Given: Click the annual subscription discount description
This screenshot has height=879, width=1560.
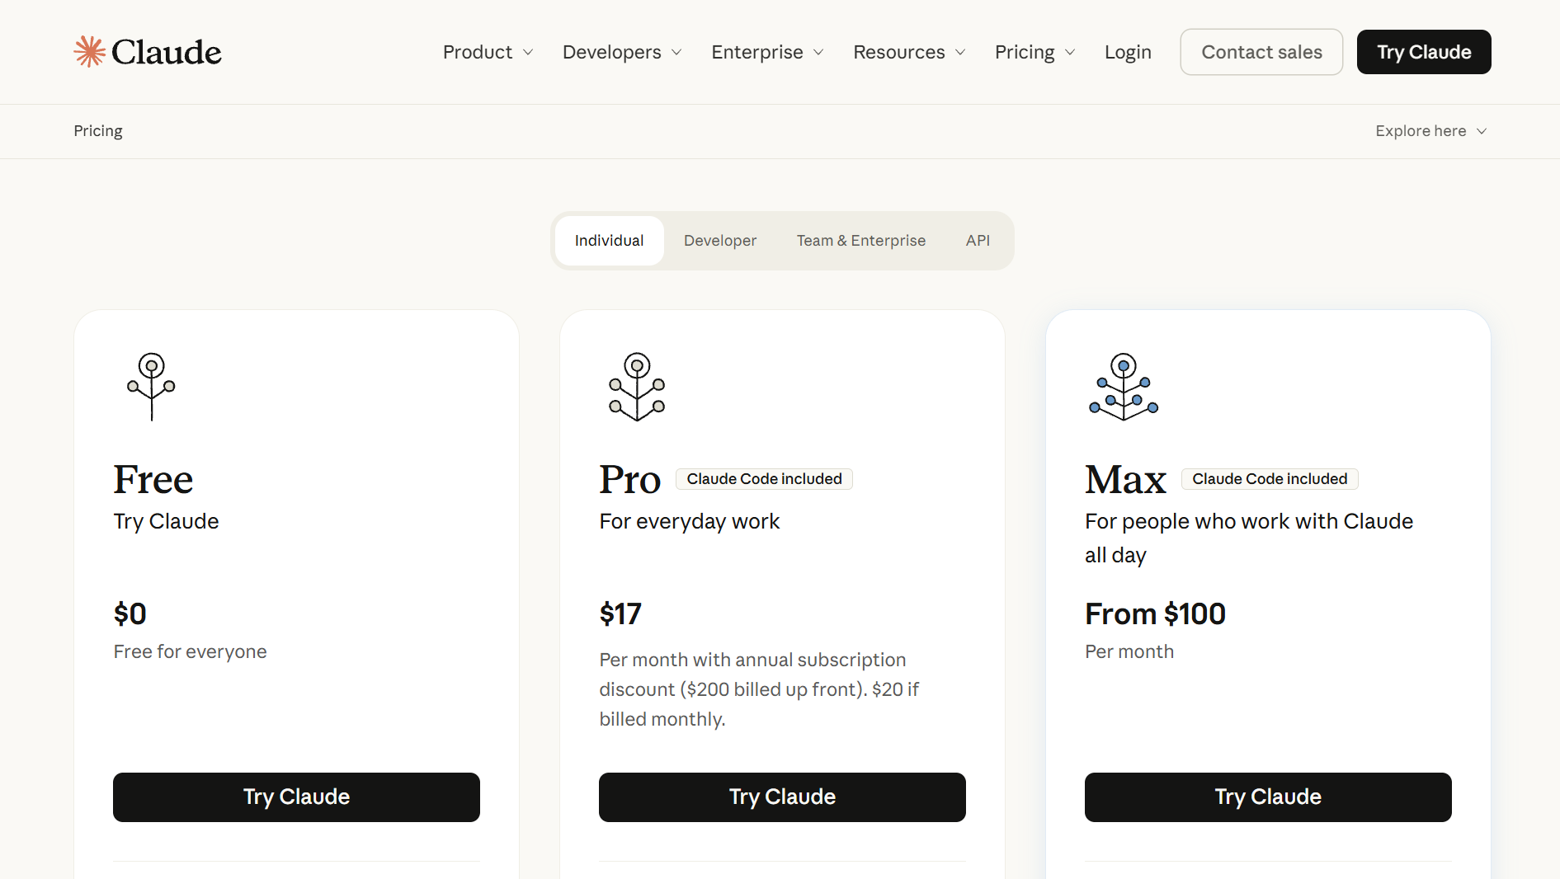Looking at the screenshot, I should pos(759,689).
